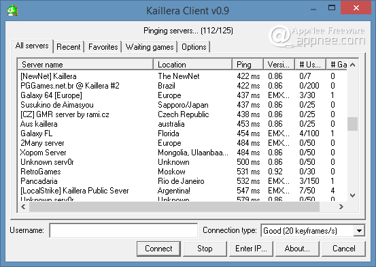Click the 453 ms ping value
Screen dimensions: 376x267
pyautogui.click(x=248, y=124)
